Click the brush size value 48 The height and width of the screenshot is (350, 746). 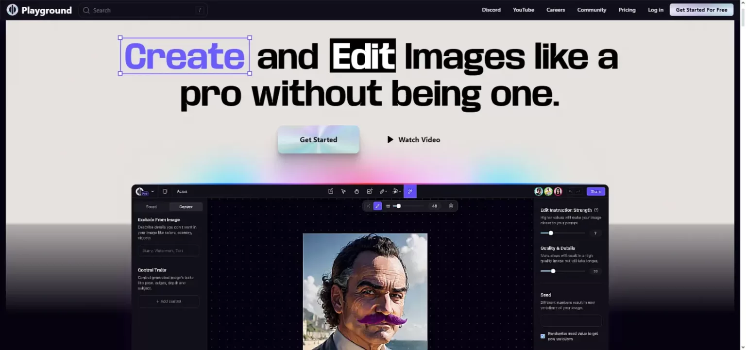435,206
